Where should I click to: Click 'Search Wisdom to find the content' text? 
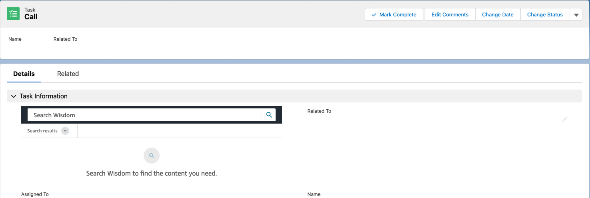pyautogui.click(x=152, y=174)
